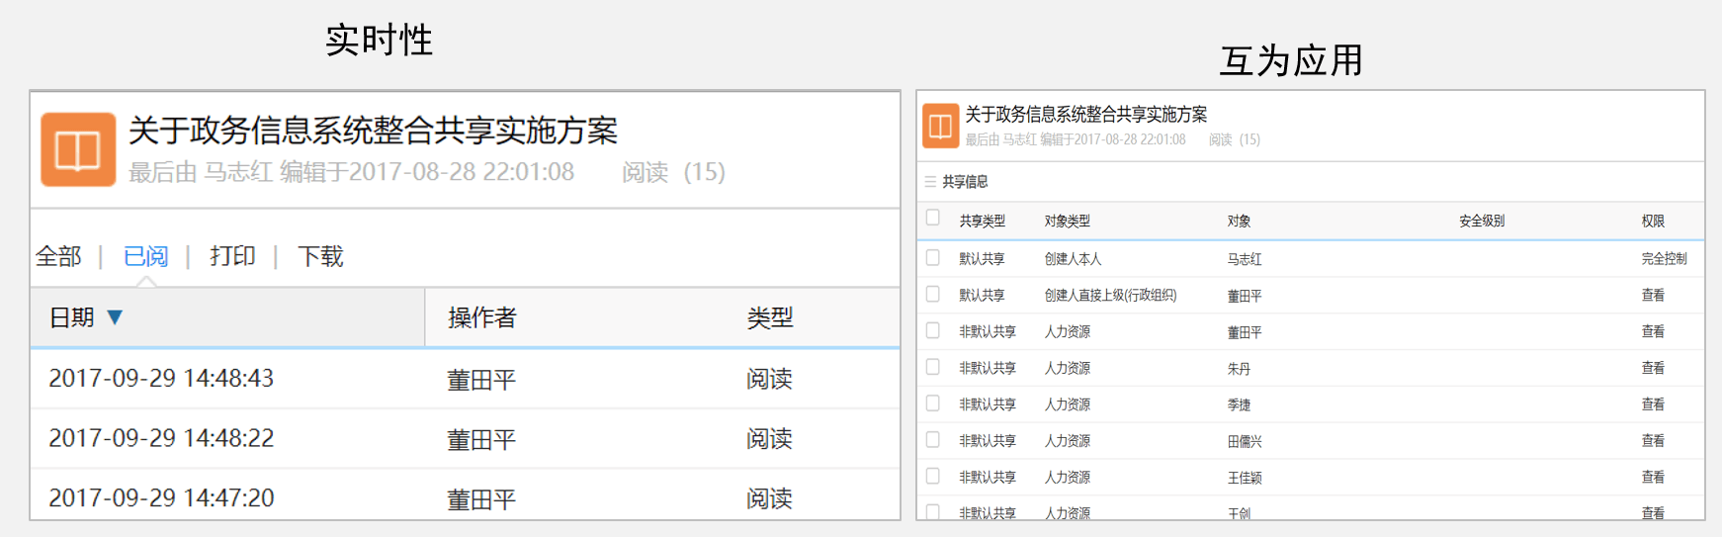Click the 完全控制 permission for 马志红
1722x537 pixels.
coord(1664,259)
